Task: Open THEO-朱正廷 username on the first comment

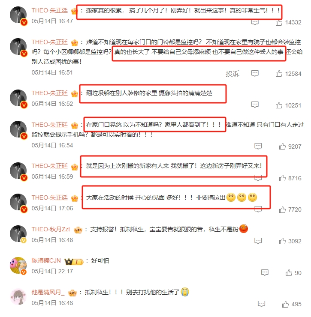Action: pos(50,10)
